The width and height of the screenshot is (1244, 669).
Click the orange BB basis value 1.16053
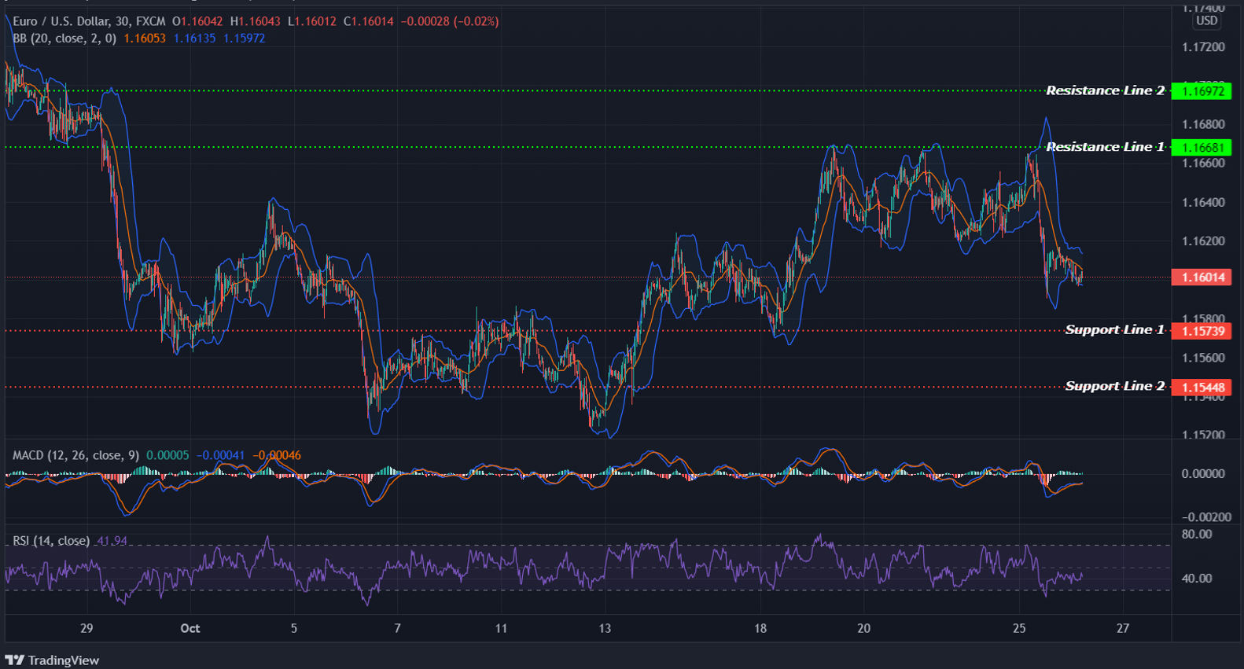click(x=145, y=38)
